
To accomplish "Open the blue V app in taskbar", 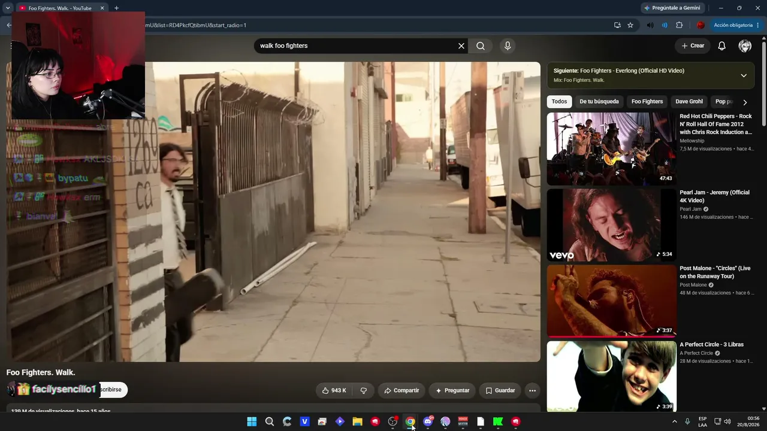I will tap(304, 422).
